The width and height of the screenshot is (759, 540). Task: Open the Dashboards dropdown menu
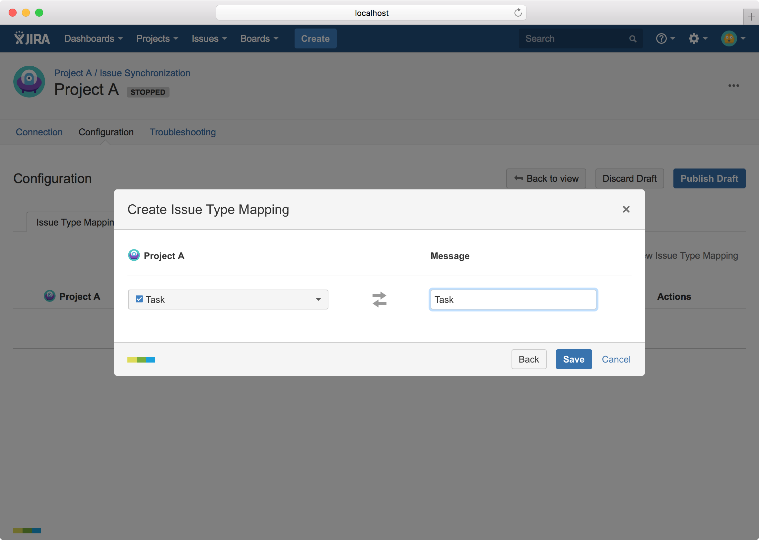point(94,38)
